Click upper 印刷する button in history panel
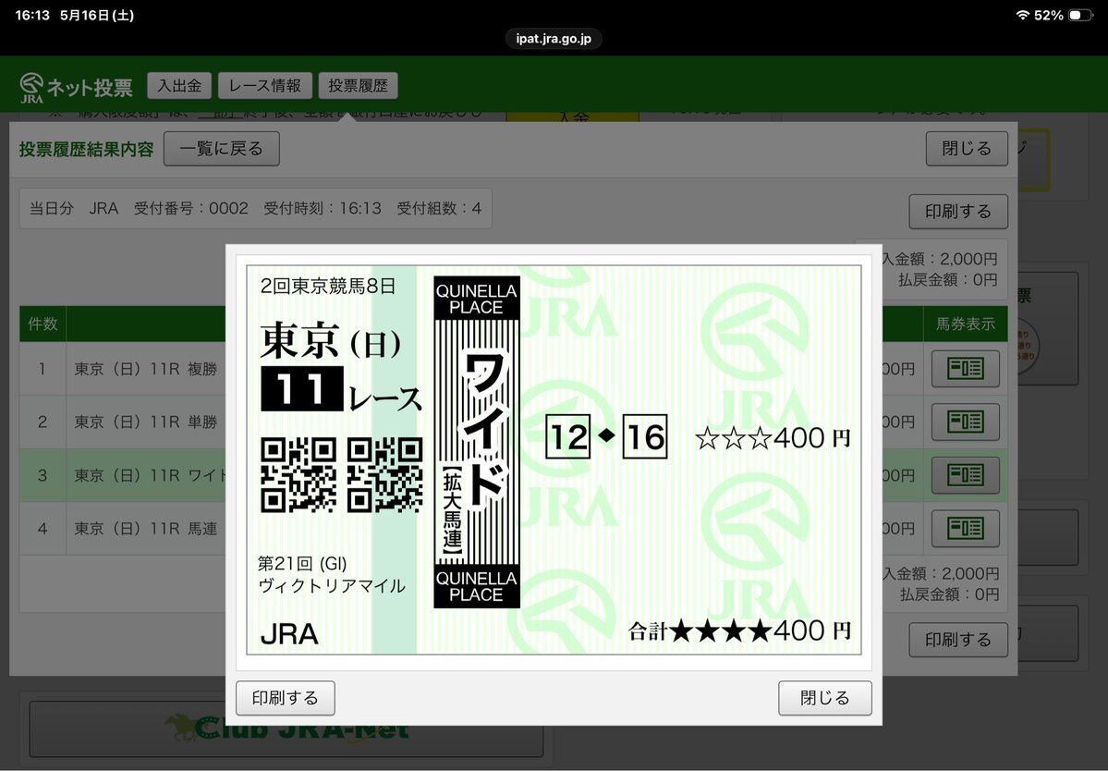The image size is (1108, 771). pos(958,212)
